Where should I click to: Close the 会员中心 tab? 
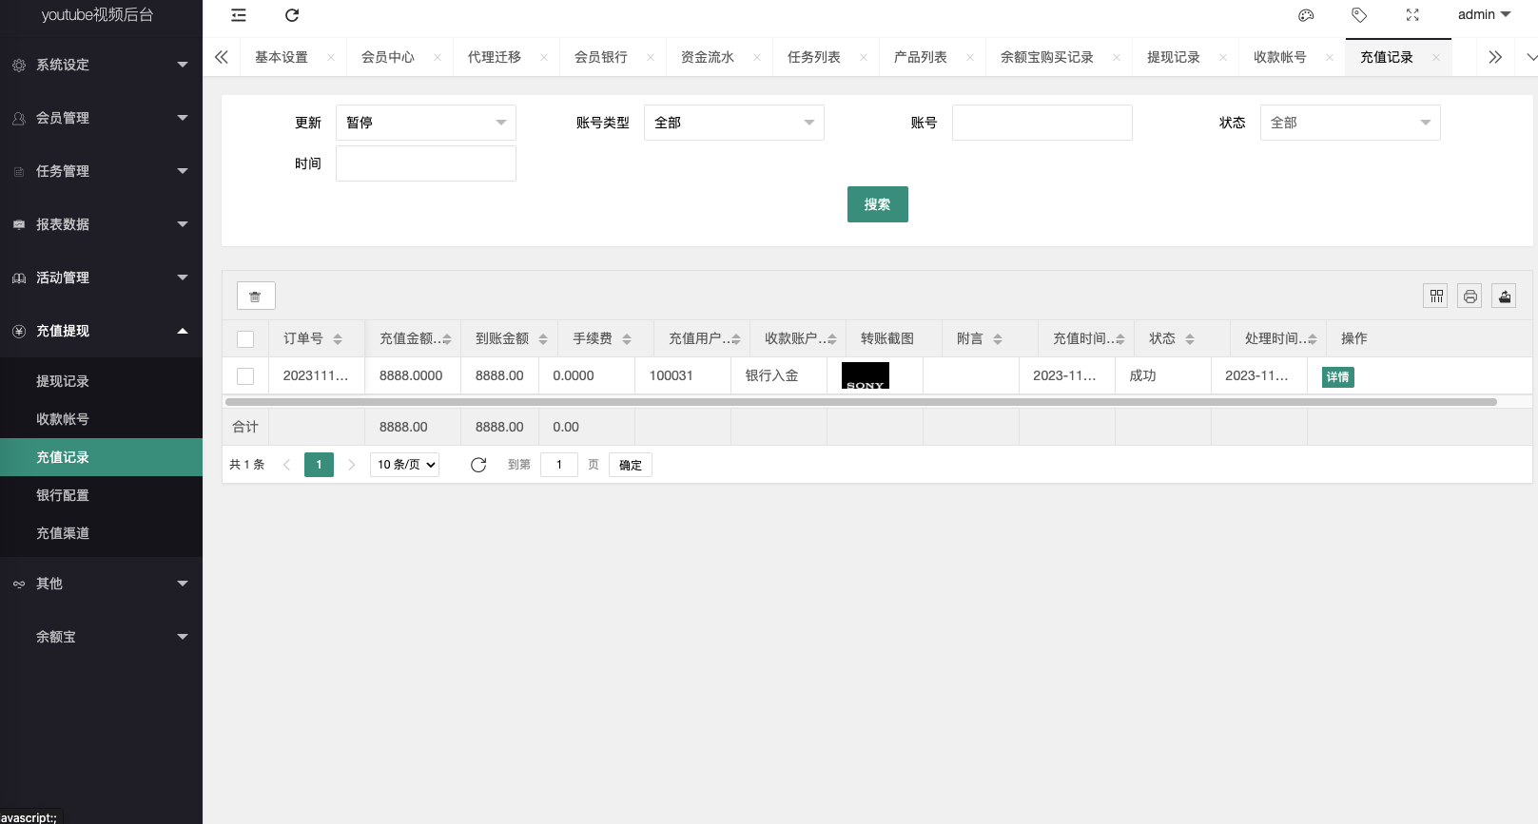point(438,57)
